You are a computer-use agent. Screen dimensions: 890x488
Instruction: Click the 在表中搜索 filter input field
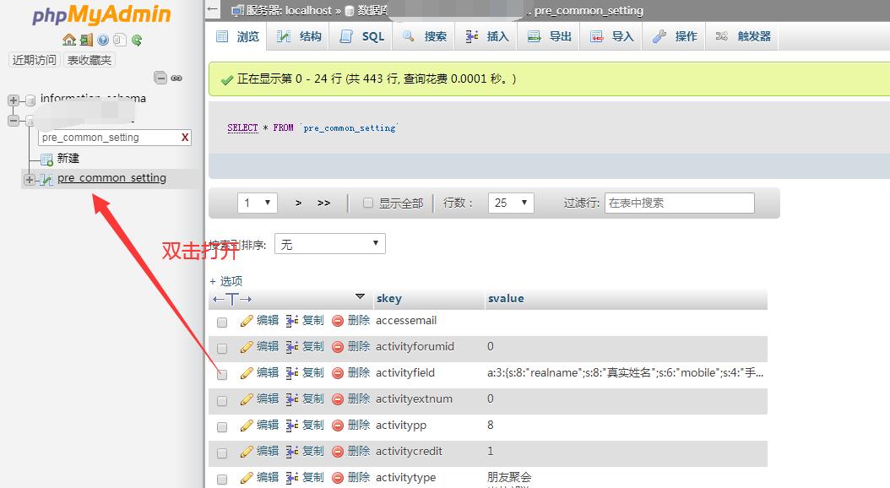click(679, 203)
